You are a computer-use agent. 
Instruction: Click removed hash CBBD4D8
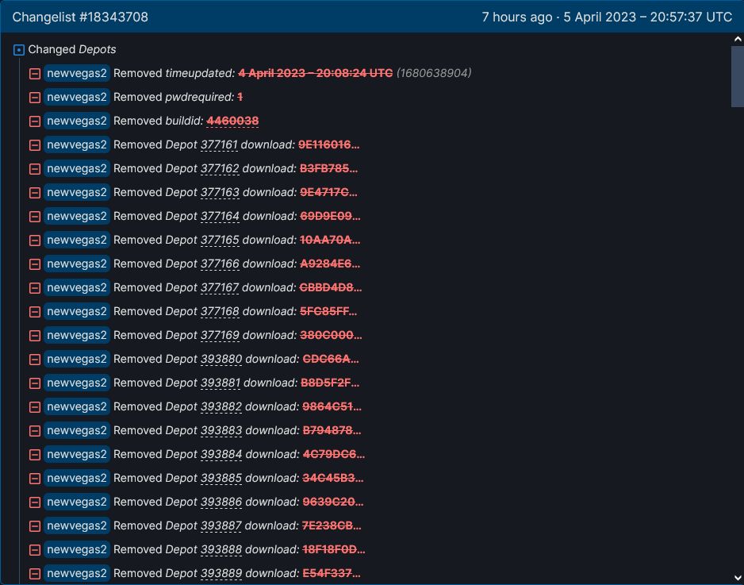coord(330,287)
